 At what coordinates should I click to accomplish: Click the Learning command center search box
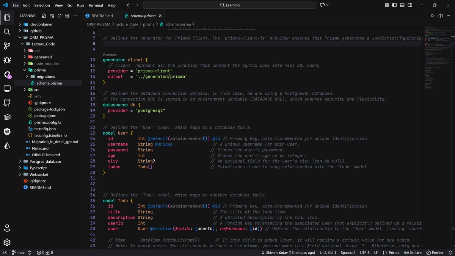(x=229, y=5)
